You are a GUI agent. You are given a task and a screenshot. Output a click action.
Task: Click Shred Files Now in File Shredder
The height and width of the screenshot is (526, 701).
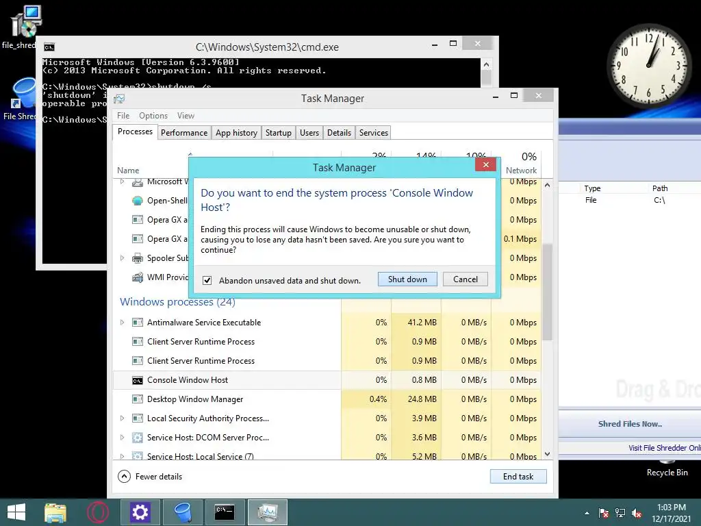point(630,424)
